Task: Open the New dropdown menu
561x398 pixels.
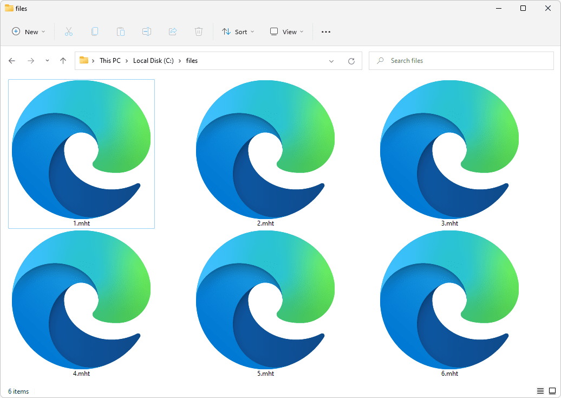Action: coord(29,31)
